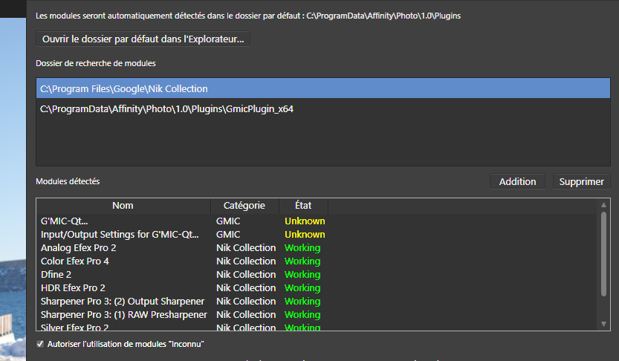Image resolution: width=619 pixels, height=361 pixels.
Task: Click the Unknown state of Input/Output Settings row
Action: pyautogui.click(x=305, y=235)
